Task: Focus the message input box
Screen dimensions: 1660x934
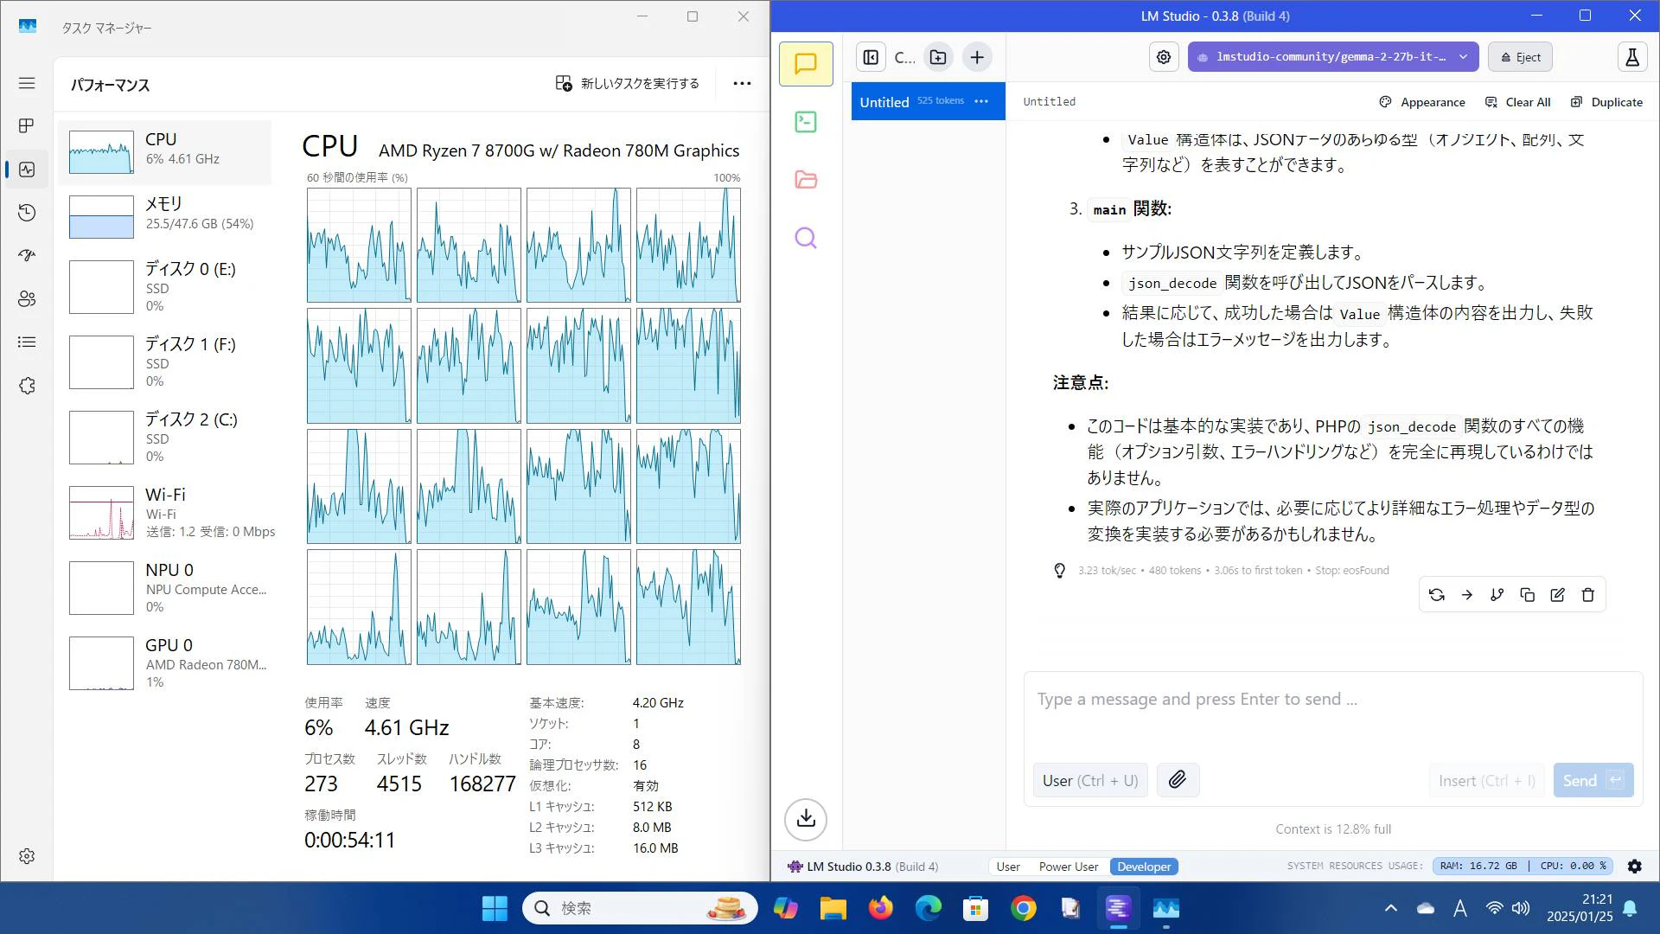Action: (x=1333, y=700)
